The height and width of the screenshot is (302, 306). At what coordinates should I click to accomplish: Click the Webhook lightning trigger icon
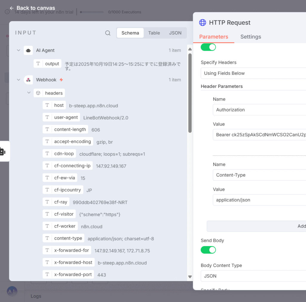click(x=61, y=80)
